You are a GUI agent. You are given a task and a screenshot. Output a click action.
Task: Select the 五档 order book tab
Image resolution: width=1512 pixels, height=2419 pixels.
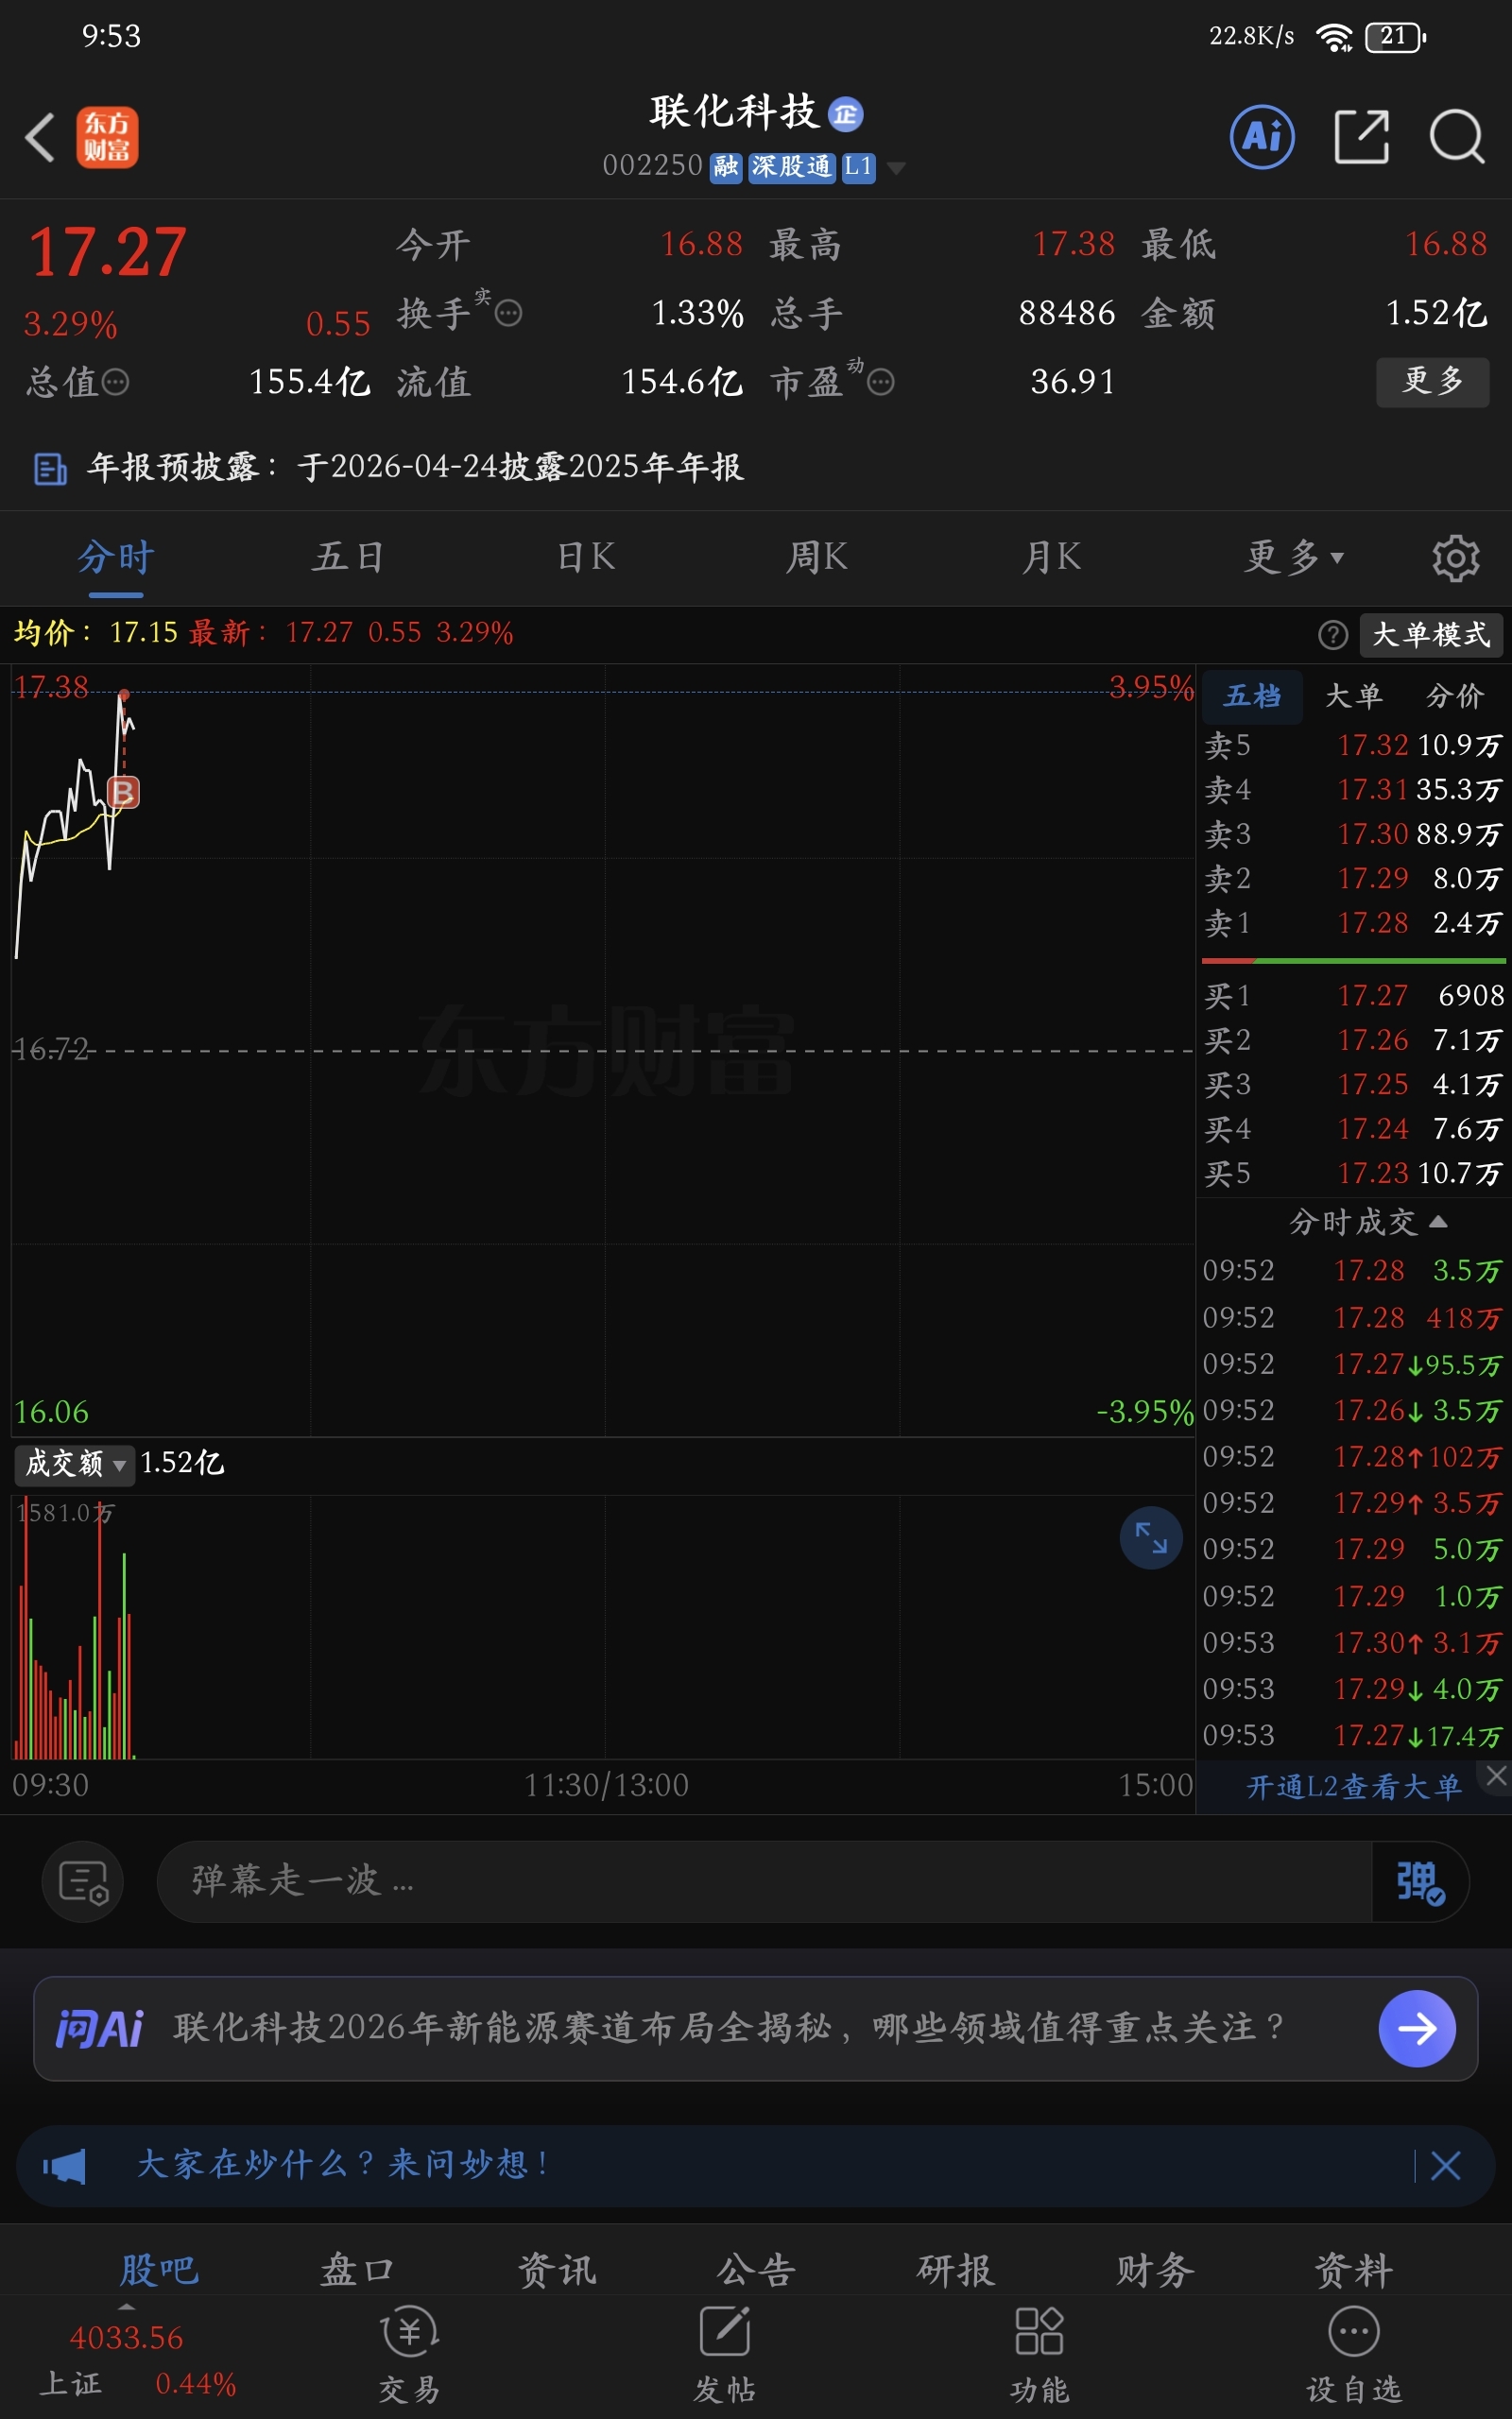coord(1252,696)
